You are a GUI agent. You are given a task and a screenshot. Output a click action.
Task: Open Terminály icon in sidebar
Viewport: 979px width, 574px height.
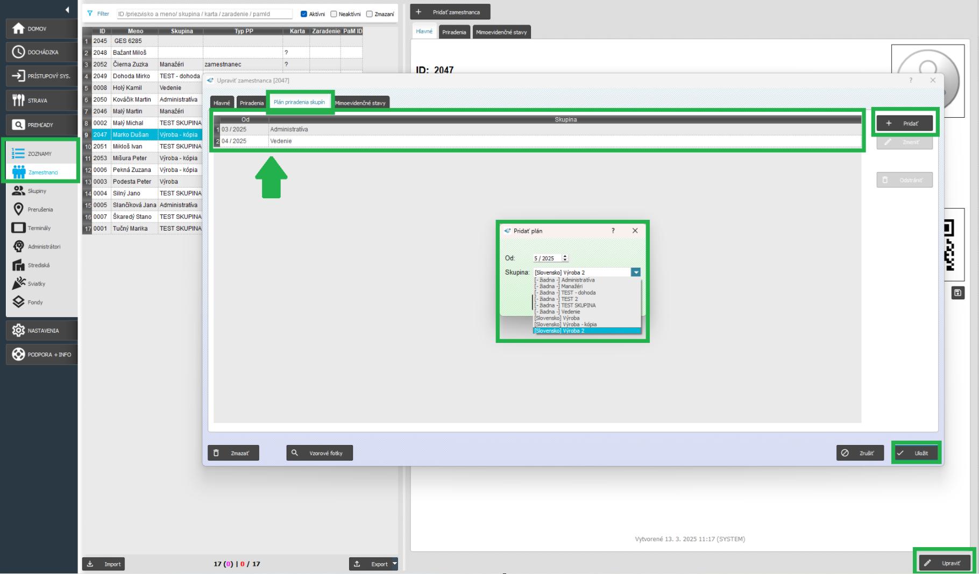(19, 228)
